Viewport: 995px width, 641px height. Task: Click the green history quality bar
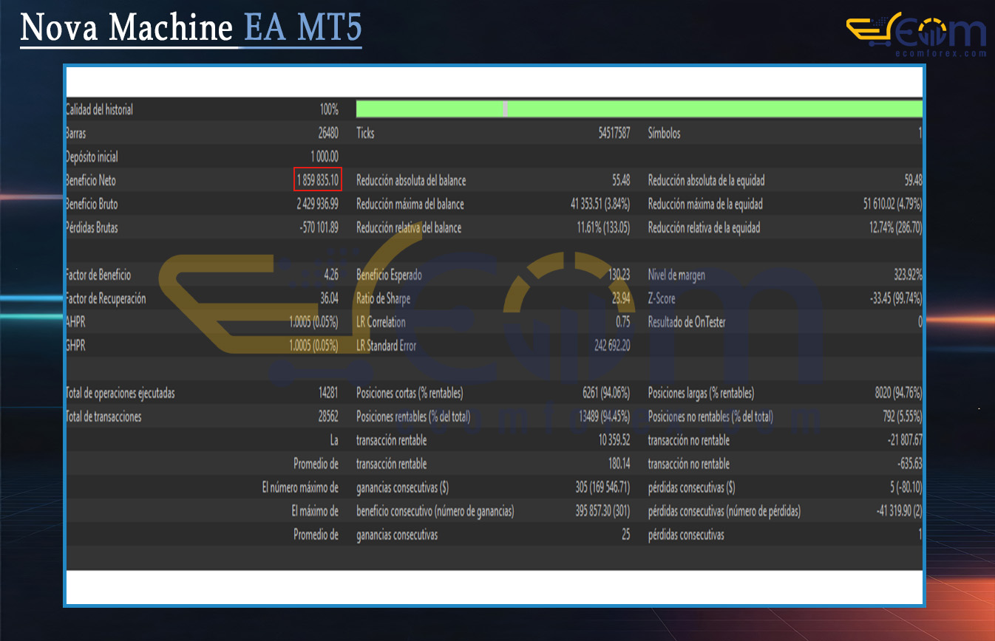(710, 109)
